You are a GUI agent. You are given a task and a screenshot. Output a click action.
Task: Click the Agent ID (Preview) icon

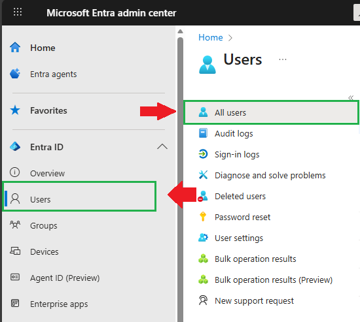tap(15, 278)
